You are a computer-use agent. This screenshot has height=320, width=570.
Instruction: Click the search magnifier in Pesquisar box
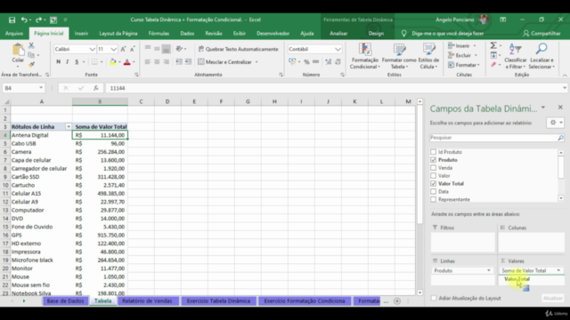(x=560, y=138)
